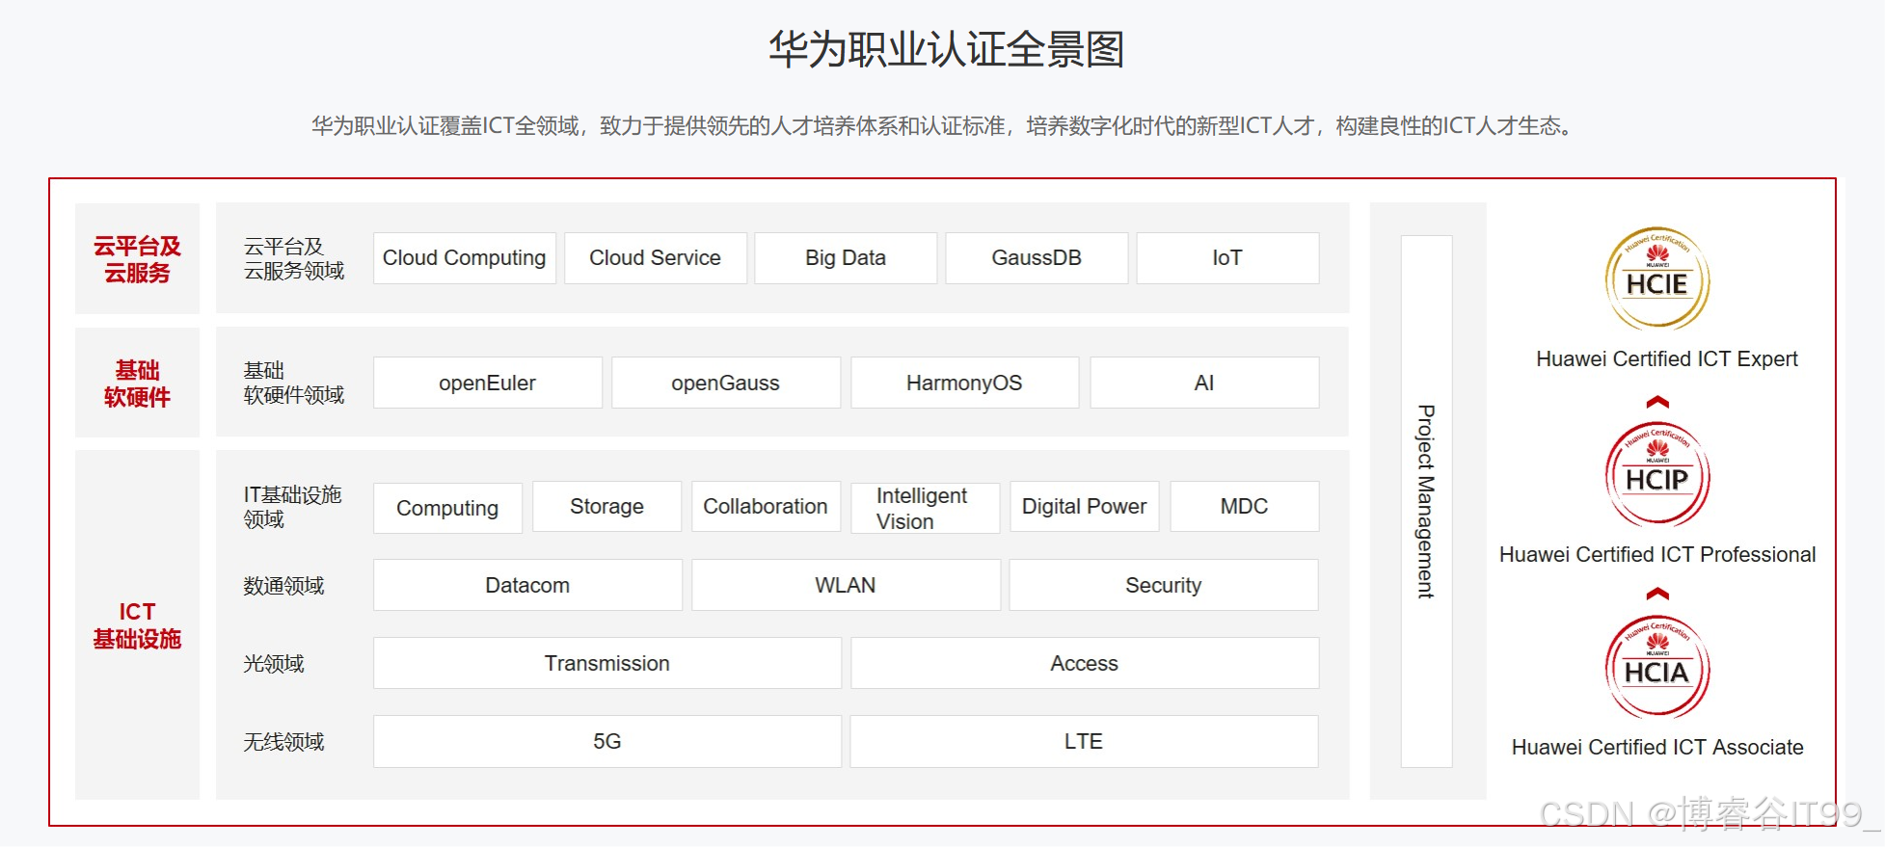This screenshot has height=847, width=1885.
Task: Click the HCIE certification badge icon
Action: click(x=1656, y=279)
